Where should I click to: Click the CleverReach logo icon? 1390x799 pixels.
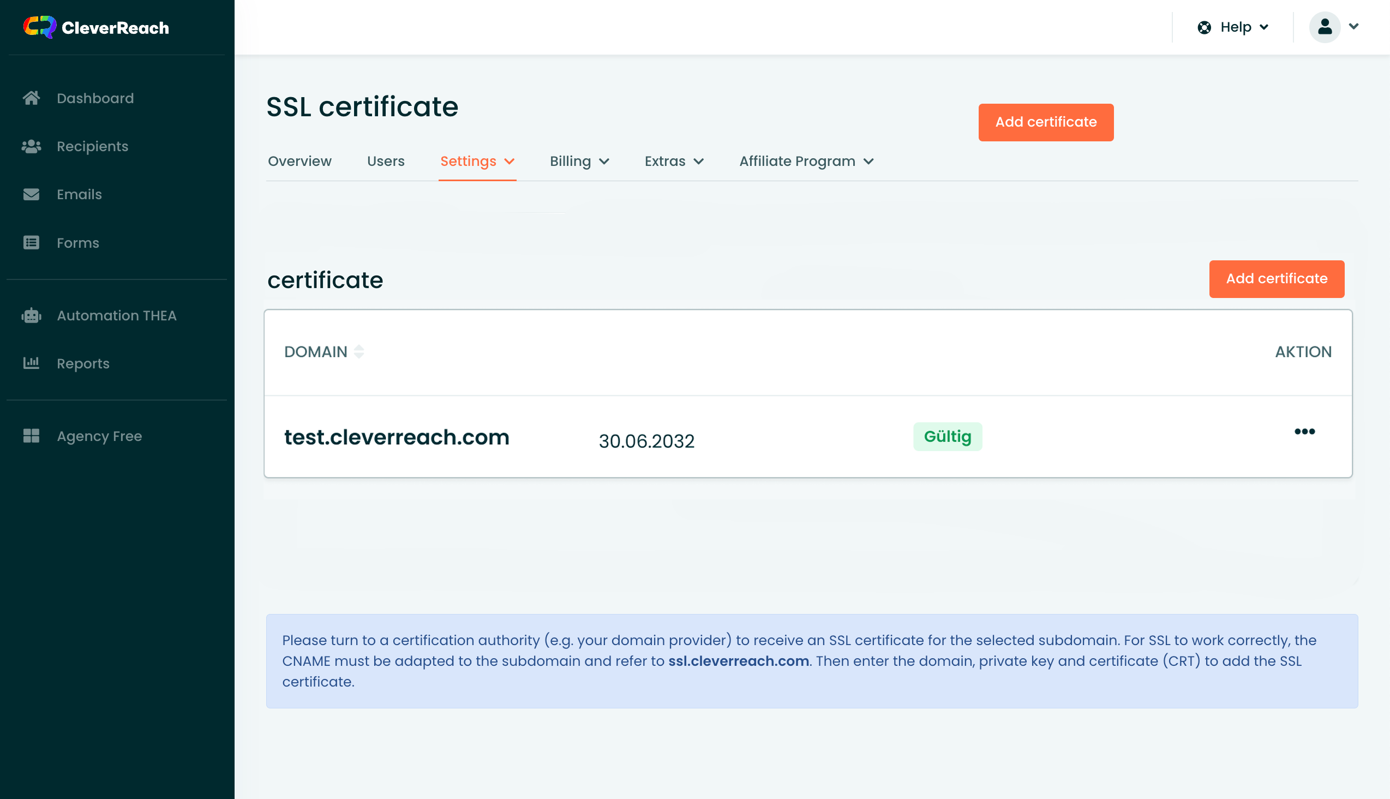(x=39, y=27)
